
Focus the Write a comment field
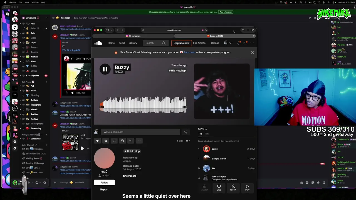pyautogui.click(x=140, y=132)
